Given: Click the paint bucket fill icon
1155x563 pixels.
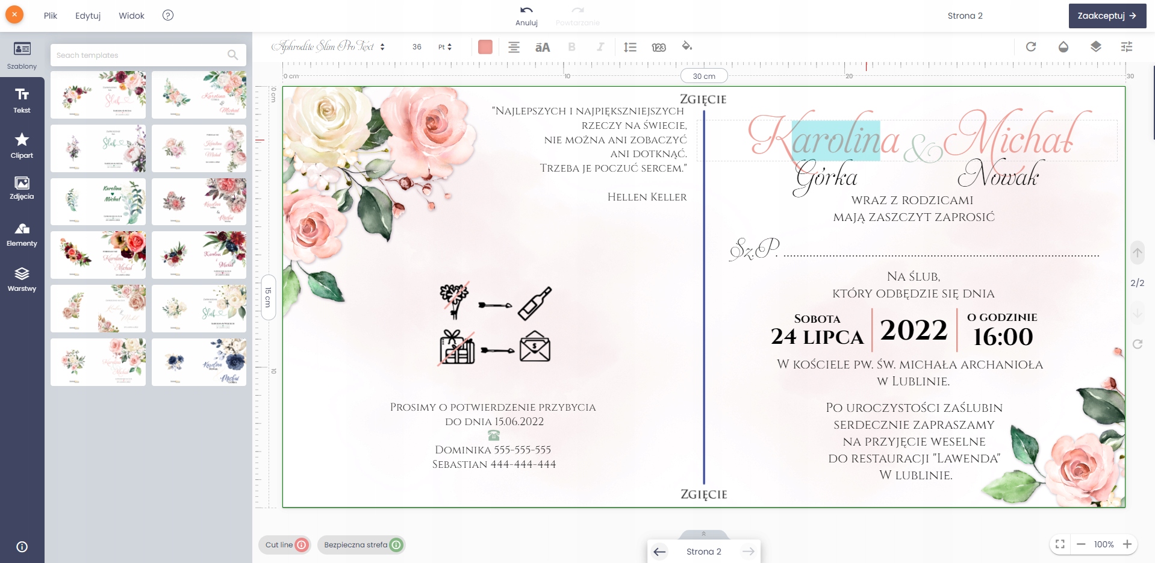Looking at the screenshot, I should (687, 46).
